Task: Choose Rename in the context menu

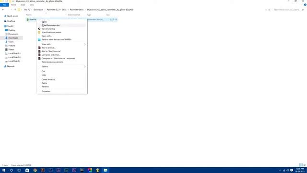Action: click(x=45, y=86)
